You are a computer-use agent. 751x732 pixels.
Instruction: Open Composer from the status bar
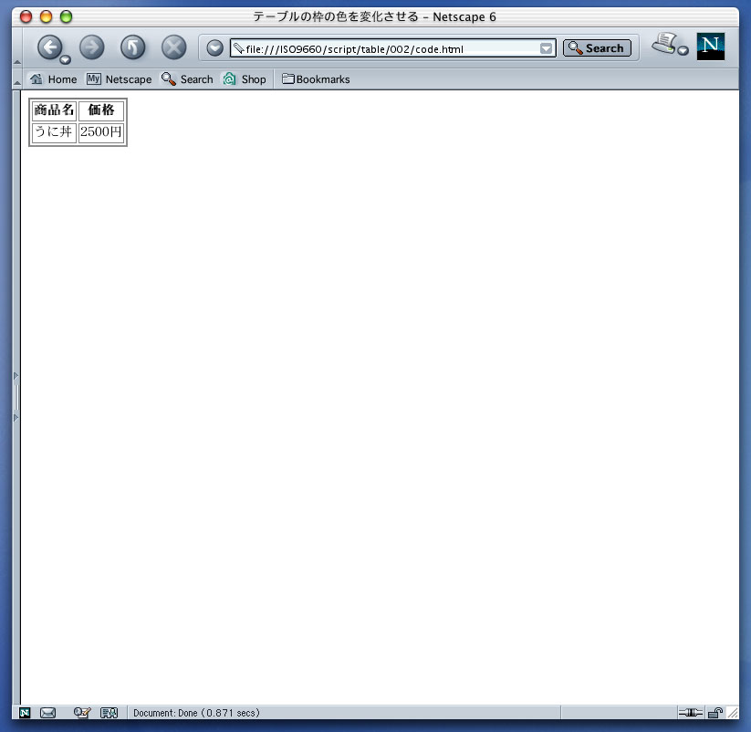point(81,713)
